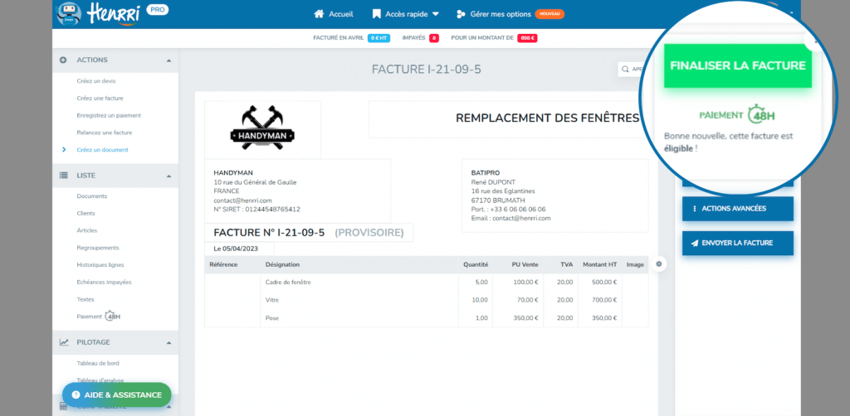Collapse the ACTIONS sidebar section

point(169,60)
